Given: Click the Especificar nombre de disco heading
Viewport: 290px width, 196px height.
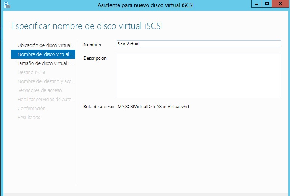Looking at the screenshot, I should point(87,26).
